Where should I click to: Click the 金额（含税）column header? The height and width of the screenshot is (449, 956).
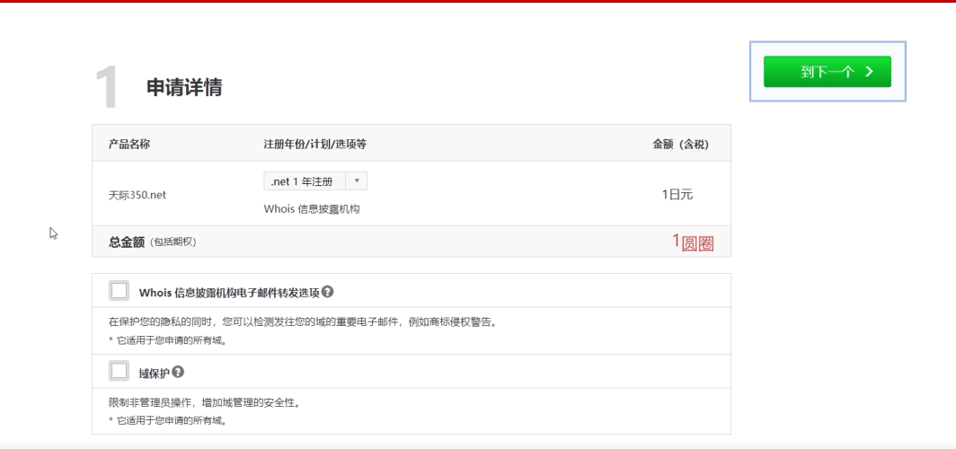[680, 144]
